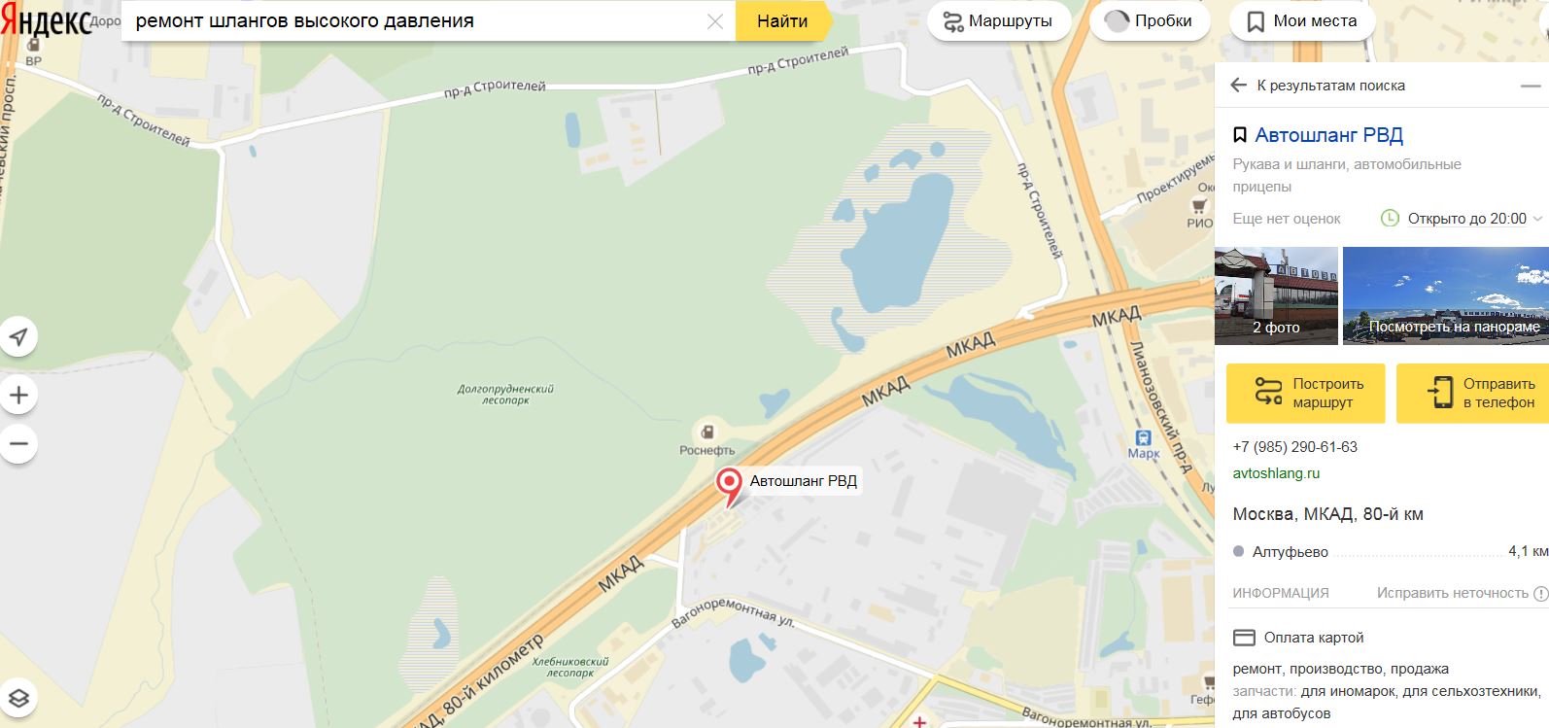Select the Роснефть gas station marker
The width and height of the screenshot is (1549, 728).
pos(708,433)
